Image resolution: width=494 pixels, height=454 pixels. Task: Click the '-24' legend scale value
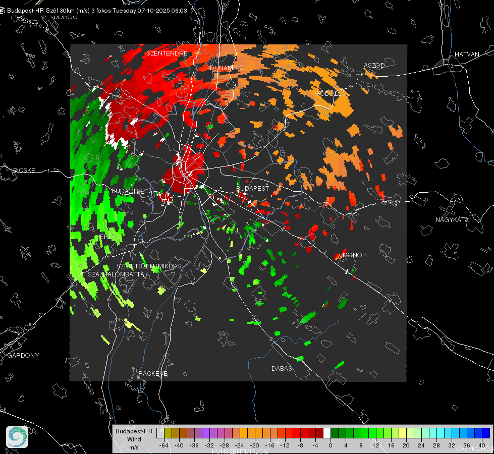240,445
